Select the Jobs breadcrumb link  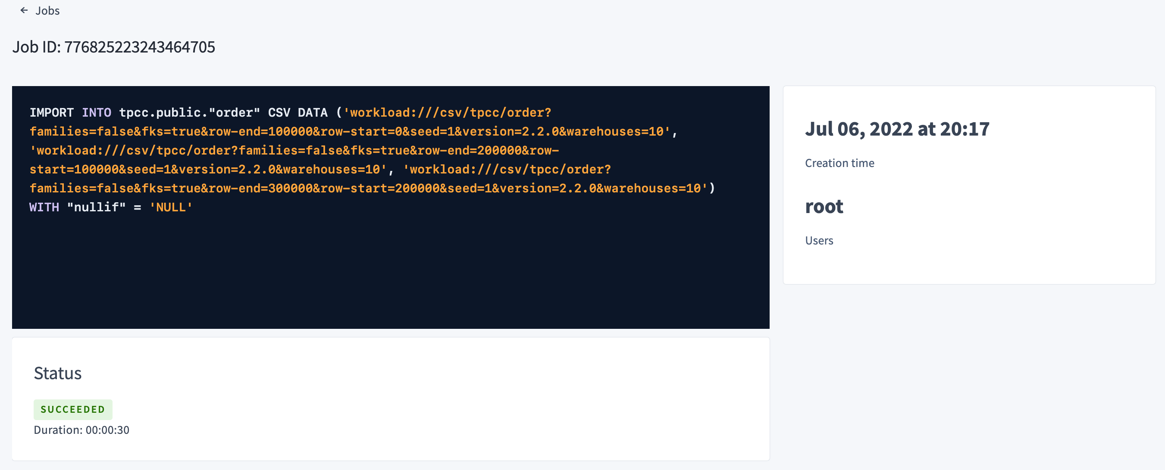coord(48,10)
